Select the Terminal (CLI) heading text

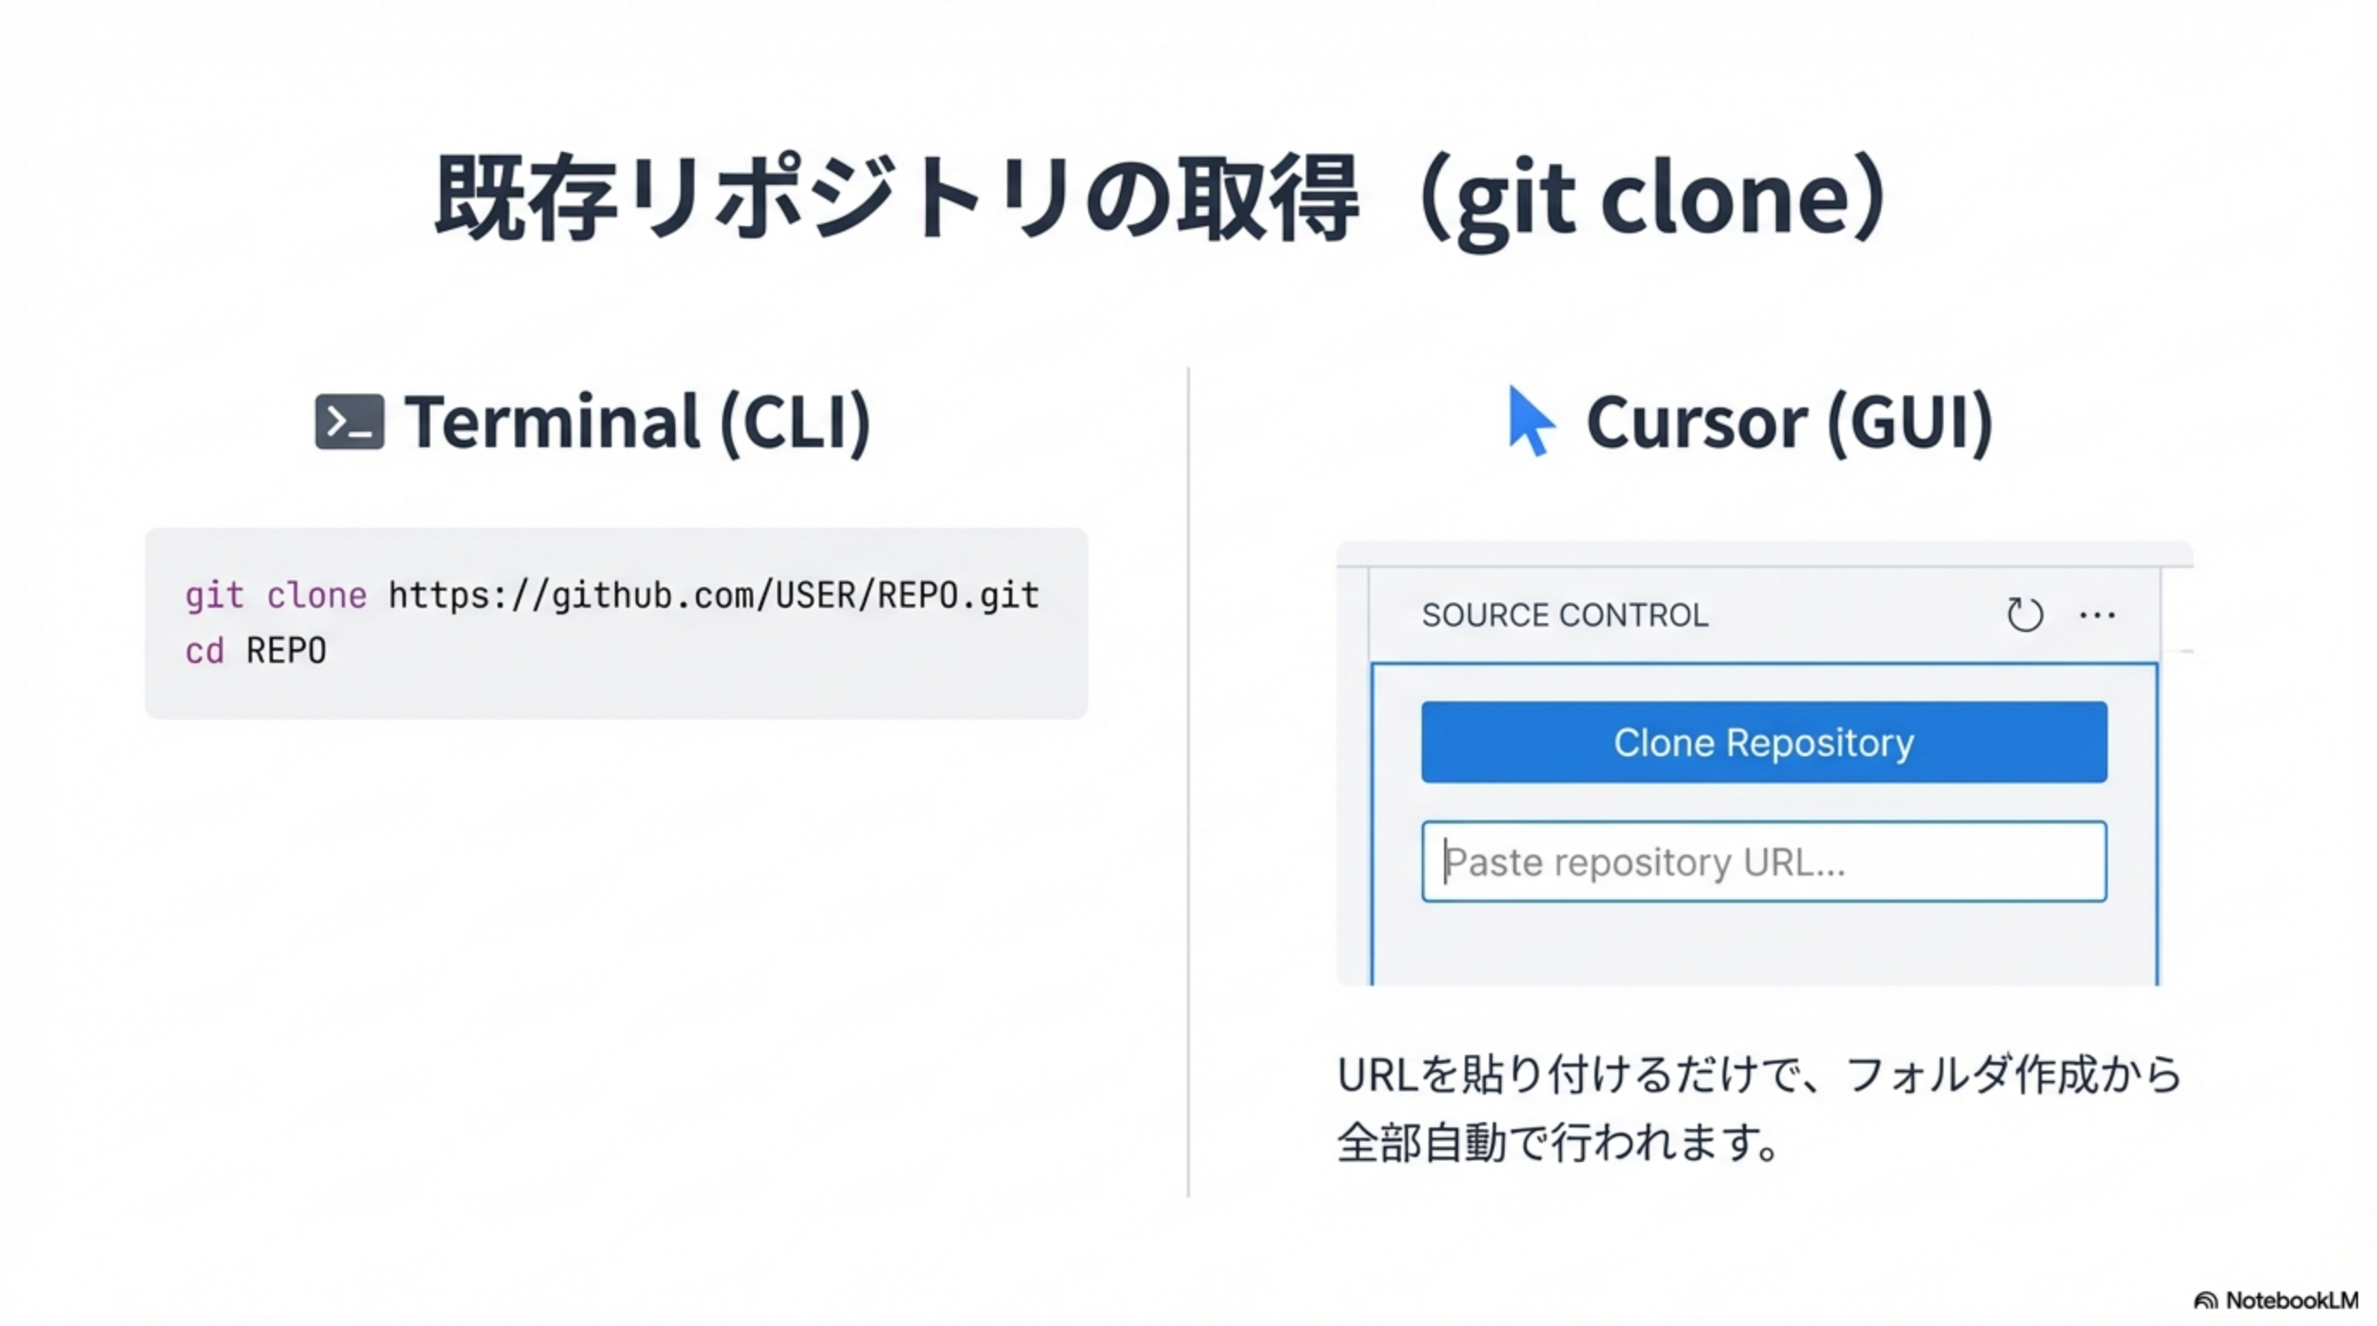637,422
